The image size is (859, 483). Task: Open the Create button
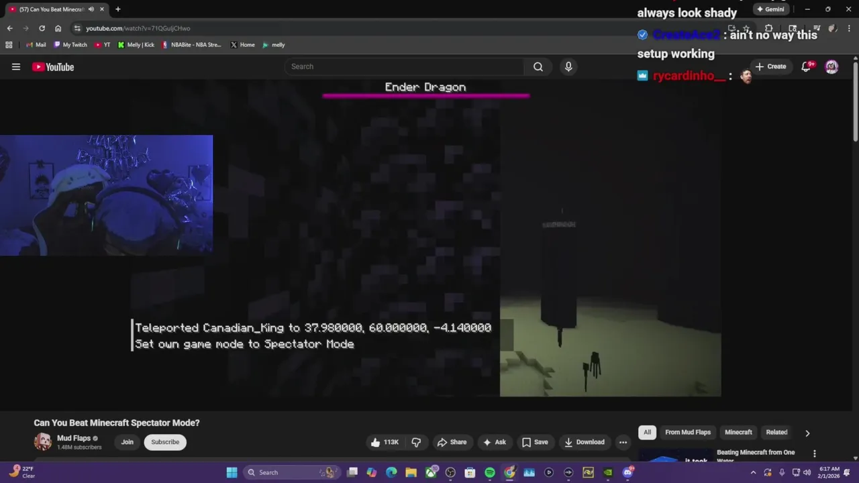(x=770, y=66)
